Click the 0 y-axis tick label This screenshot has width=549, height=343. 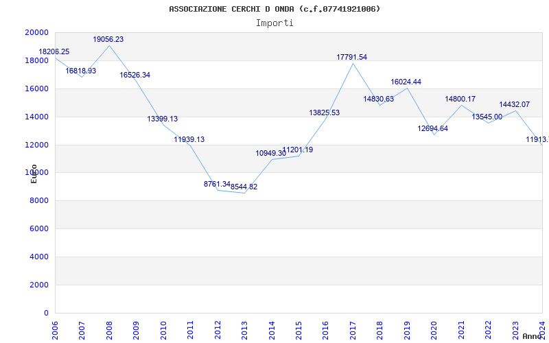click(x=46, y=314)
